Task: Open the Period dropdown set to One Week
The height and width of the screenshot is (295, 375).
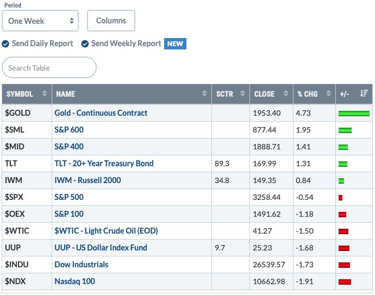Action: tap(40, 21)
